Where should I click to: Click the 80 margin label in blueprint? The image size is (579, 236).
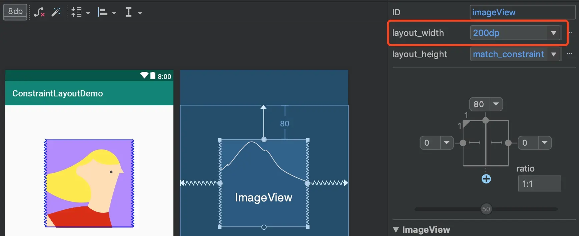[x=284, y=124]
